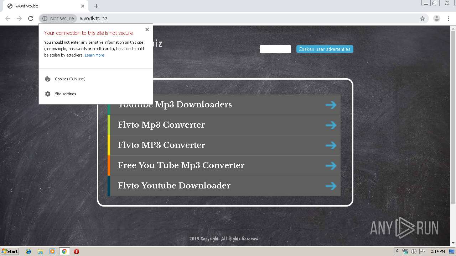The width and height of the screenshot is (456, 256).
Task: Go back with the back arrow
Action: (x=8, y=18)
